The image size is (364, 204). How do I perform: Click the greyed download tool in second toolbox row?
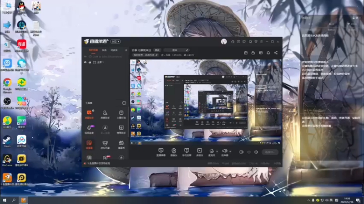pos(105,130)
